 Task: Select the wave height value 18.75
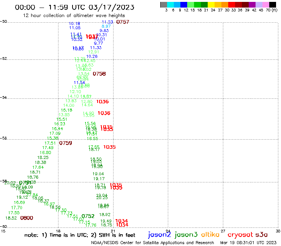[106, 225]
